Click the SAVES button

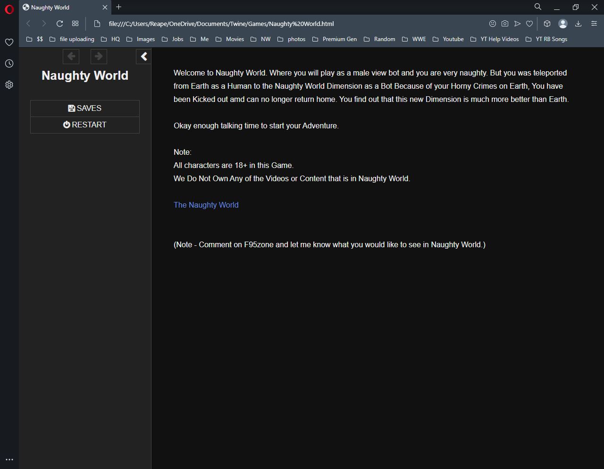85,109
